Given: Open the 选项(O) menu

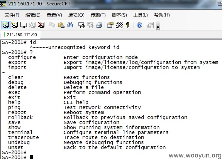Looking at the screenshot, I should (76, 15).
